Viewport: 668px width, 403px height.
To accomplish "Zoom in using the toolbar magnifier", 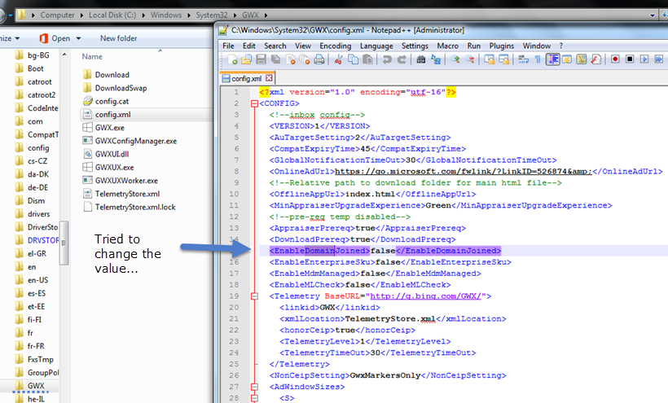I will click(455, 59).
